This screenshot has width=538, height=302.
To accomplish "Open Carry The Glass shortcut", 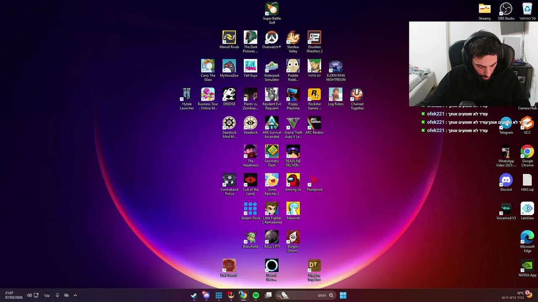I will tap(208, 70).
